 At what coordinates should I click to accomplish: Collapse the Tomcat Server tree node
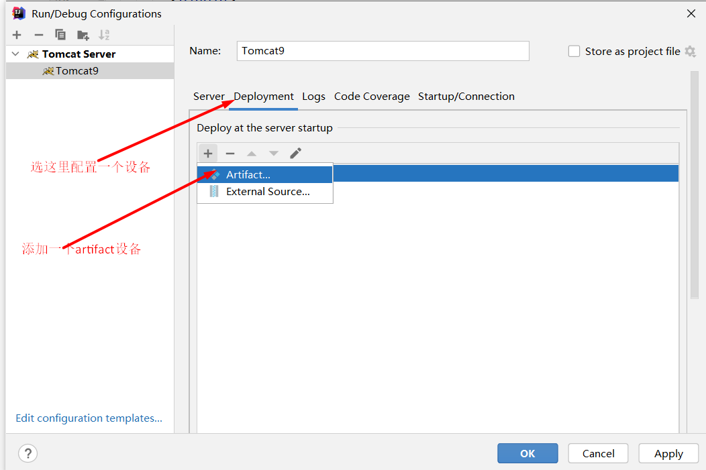15,54
